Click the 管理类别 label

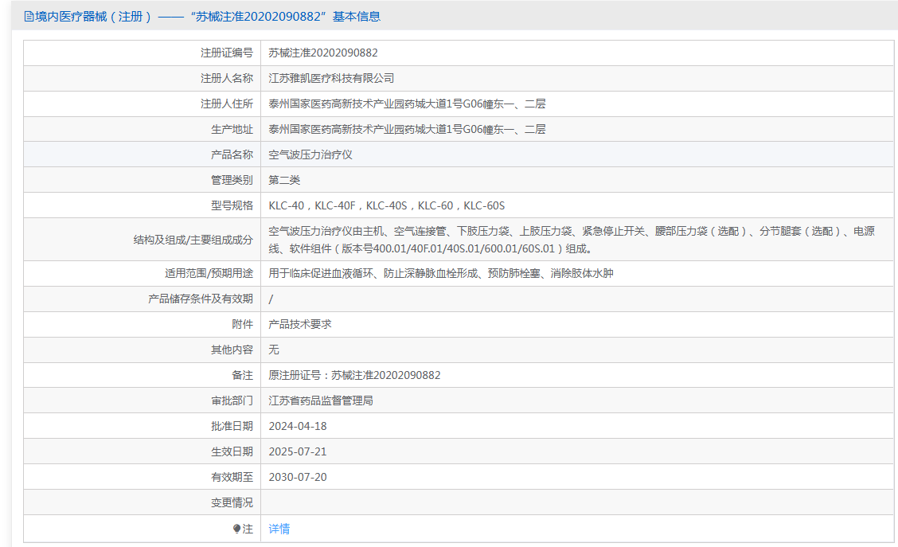pyautogui.click(x=232, y=180)
